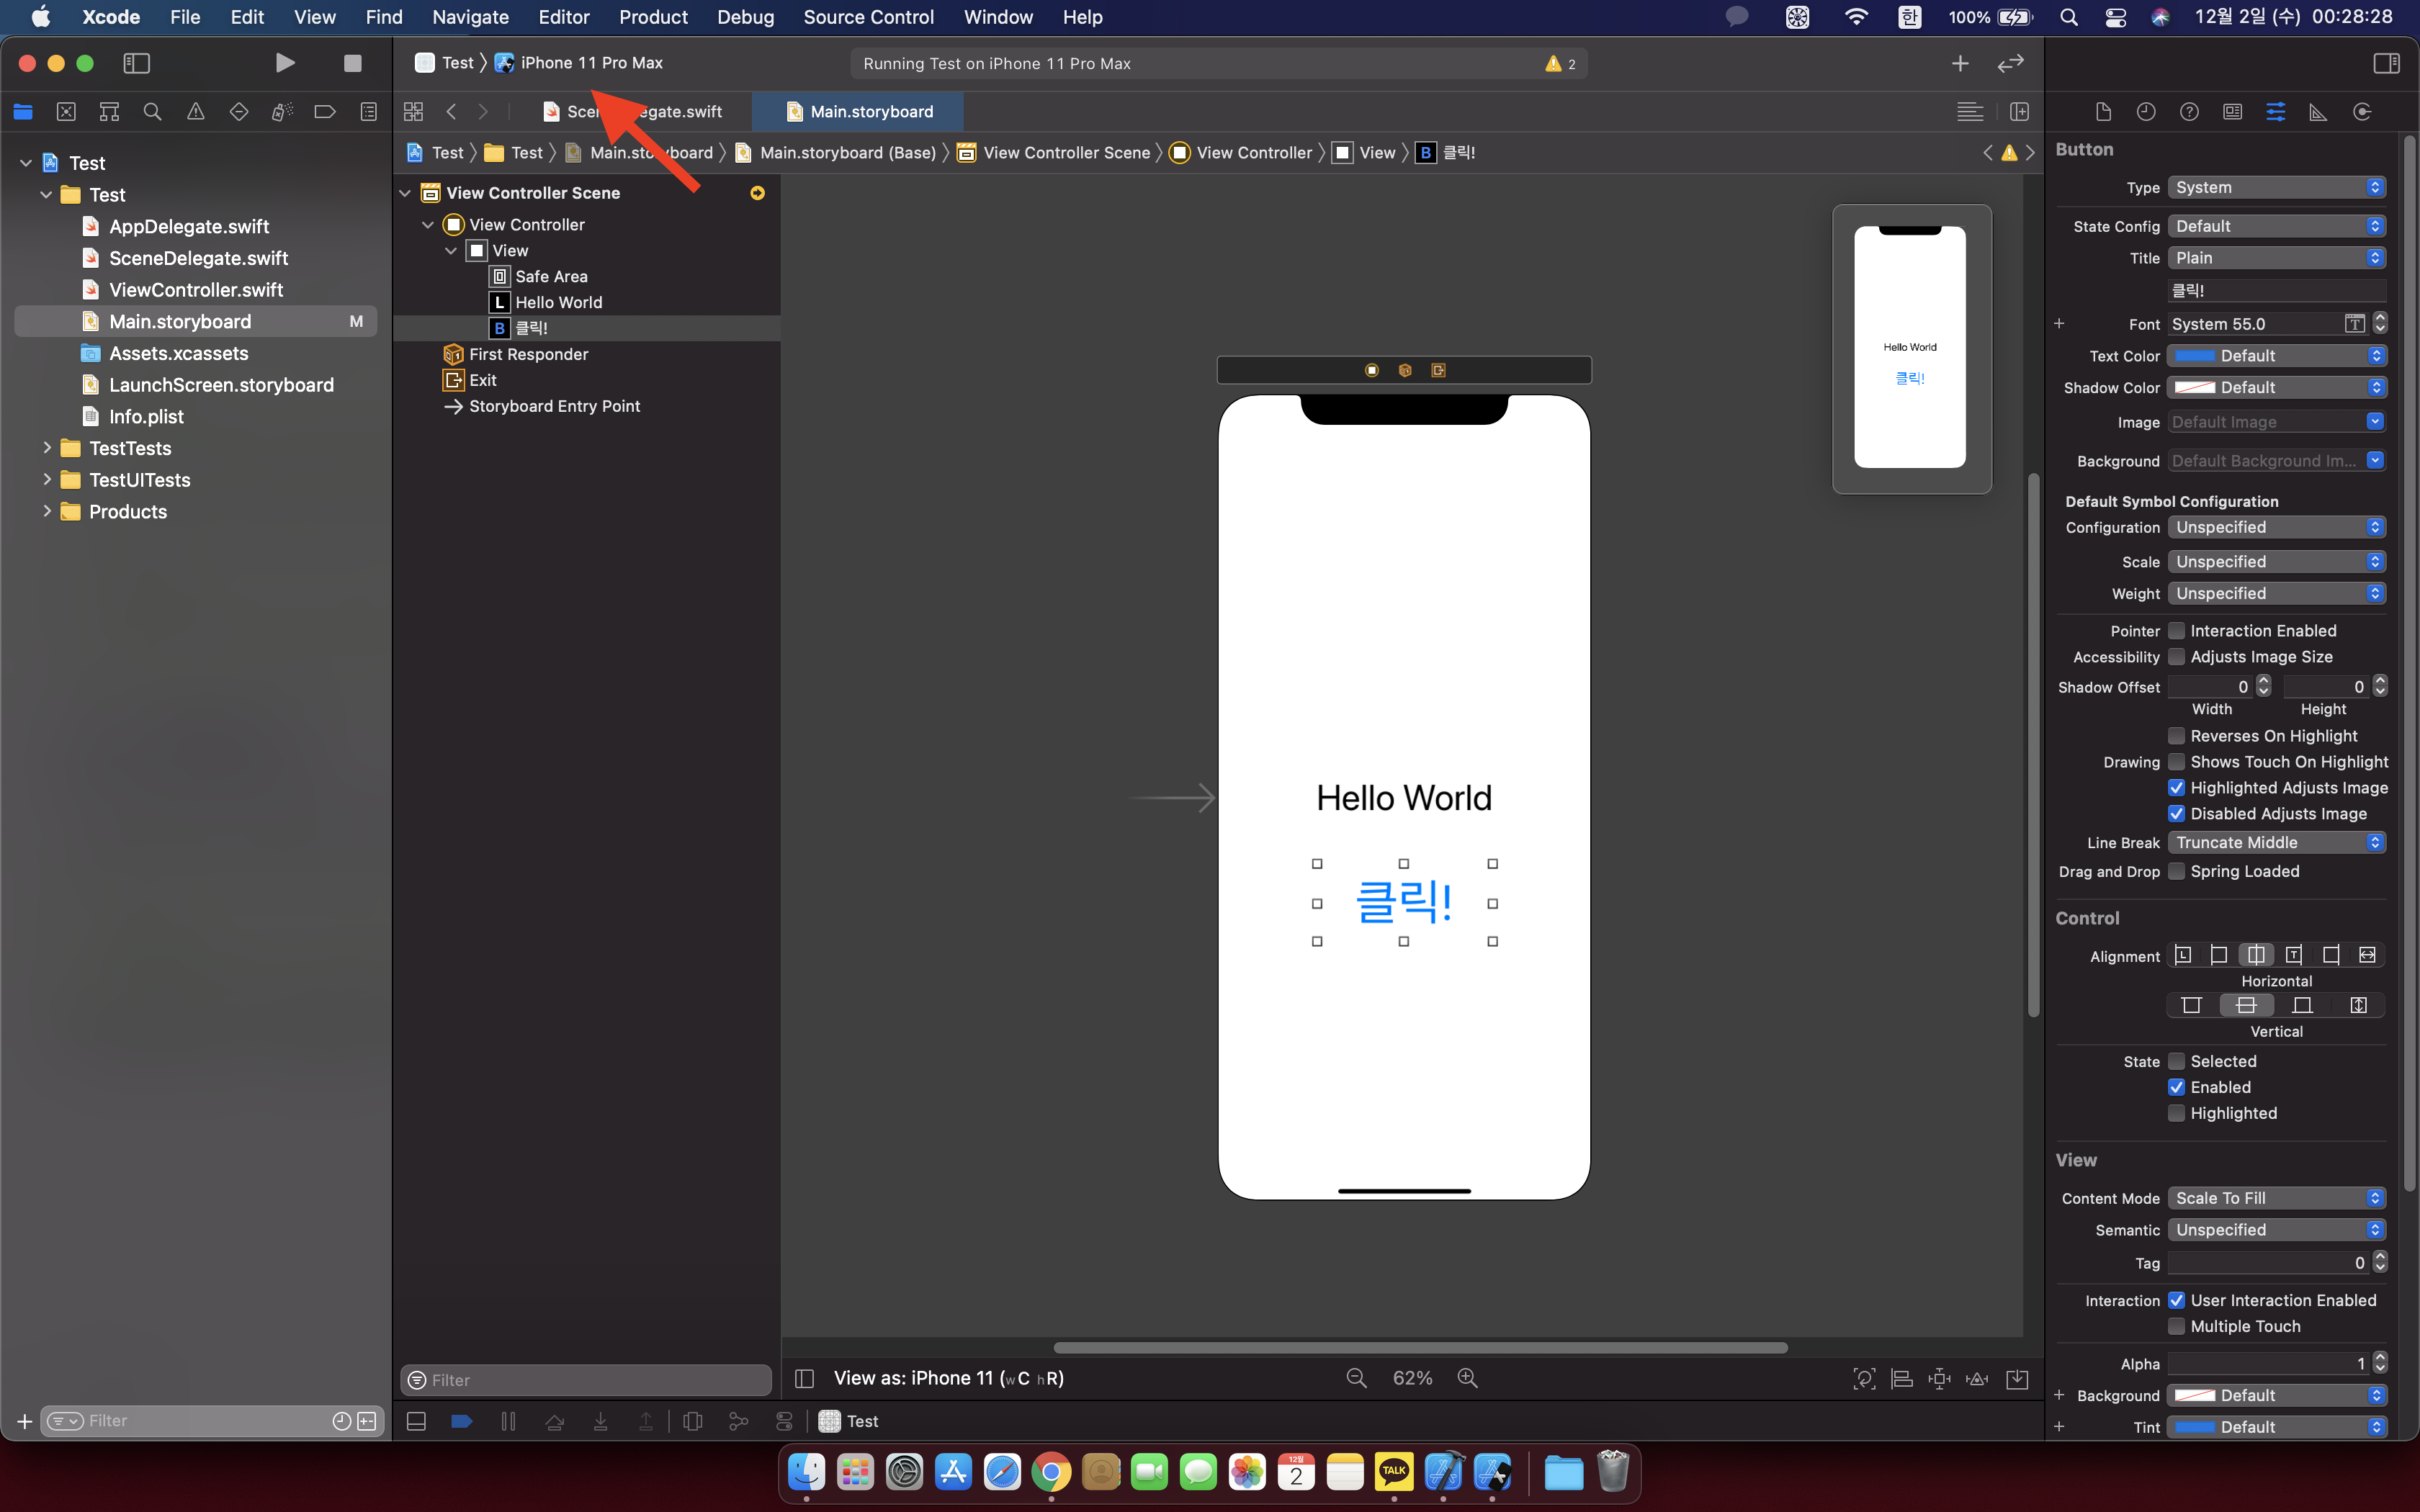Check Shows Touch On Highlight

coord(2176,762)
